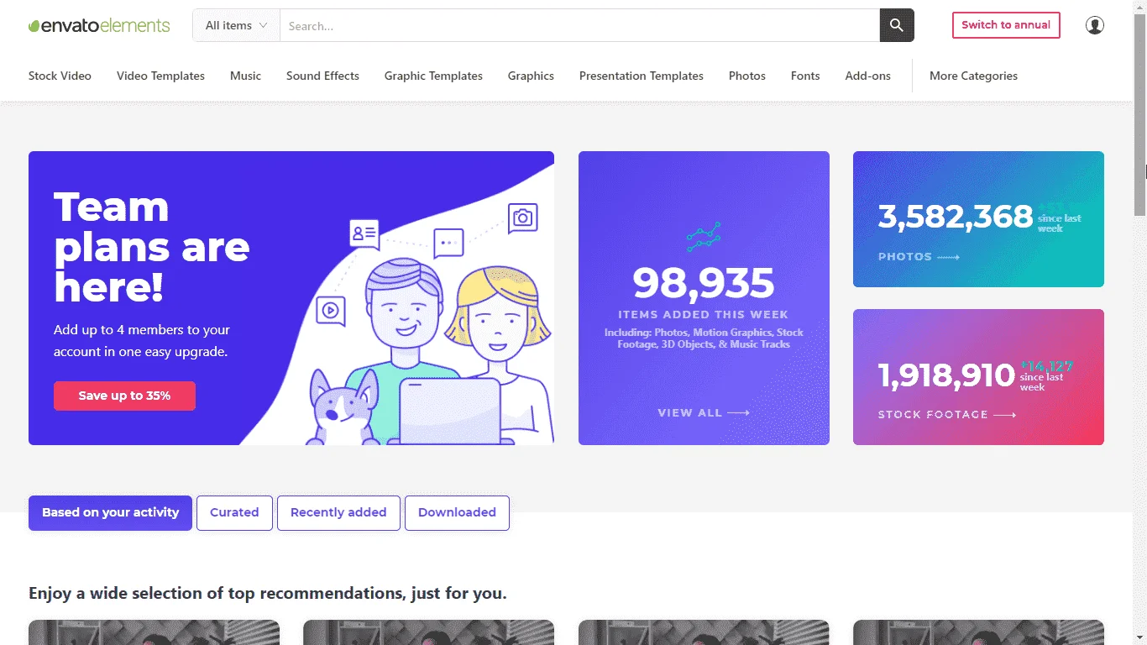This screenshot has width=1147, height=645.
Task: Click the Envato Elements logo
Action: tap(99, 25)
